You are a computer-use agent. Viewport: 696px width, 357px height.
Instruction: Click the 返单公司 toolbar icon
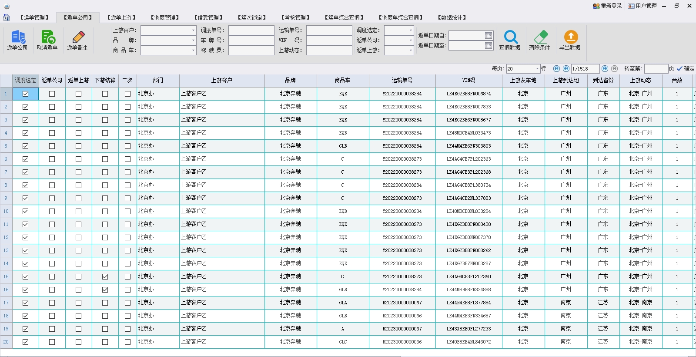[17, 40]
